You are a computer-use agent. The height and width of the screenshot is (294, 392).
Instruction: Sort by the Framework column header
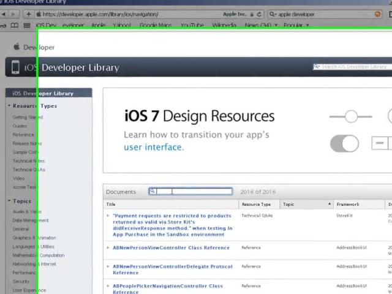(x=360, y=204)
